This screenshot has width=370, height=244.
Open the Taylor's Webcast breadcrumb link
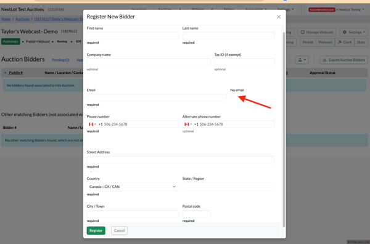click(x=59, y=19)
